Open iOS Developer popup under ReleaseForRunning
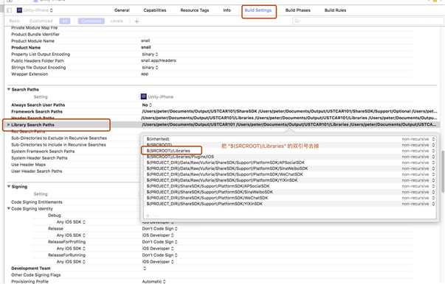 click(158, 262)
